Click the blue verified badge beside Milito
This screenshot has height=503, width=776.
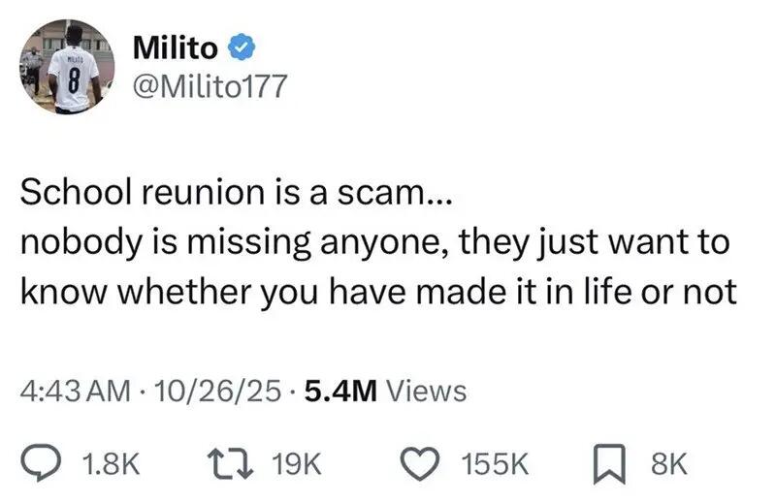coord(242,46)
